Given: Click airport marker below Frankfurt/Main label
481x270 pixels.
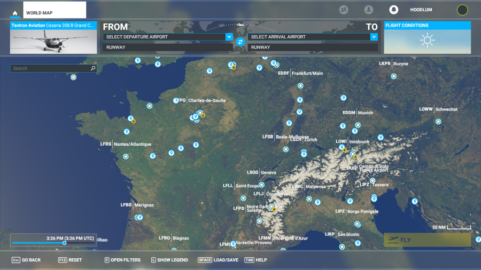Looking at the screenshot, I should pos(300,86).
